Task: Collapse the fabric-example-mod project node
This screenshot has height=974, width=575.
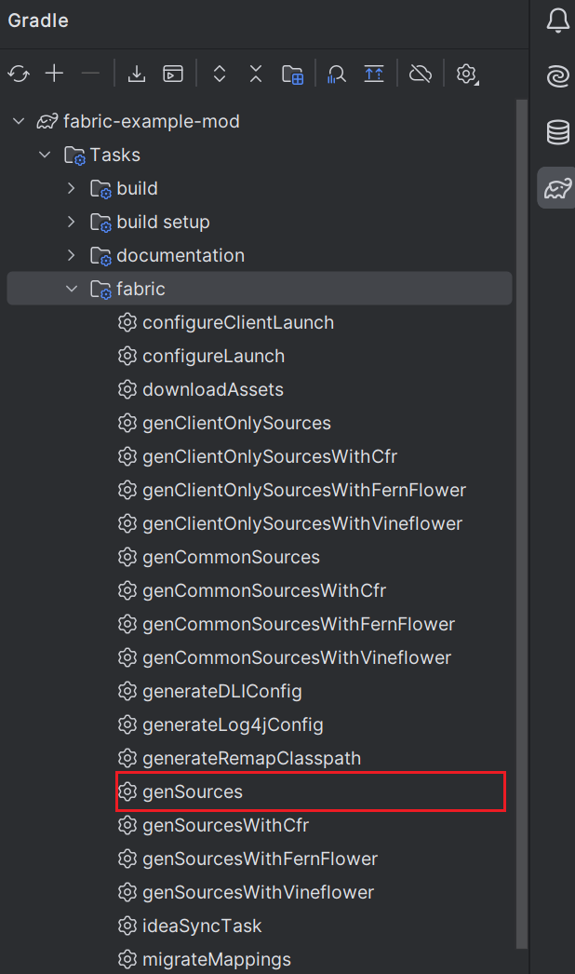Action: point(20,121)
